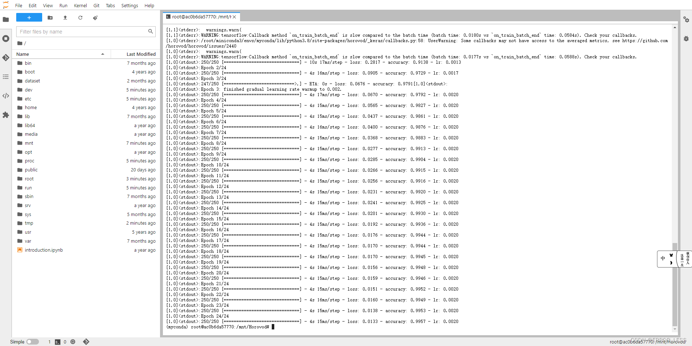Select the tmp folder
Viewport: 692px width, 346px height.
point(86,223)
